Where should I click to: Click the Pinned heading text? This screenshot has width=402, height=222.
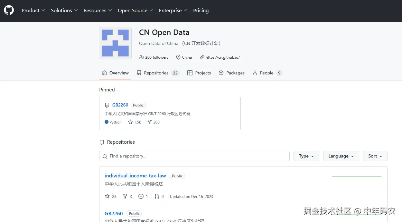click(107, 90)
